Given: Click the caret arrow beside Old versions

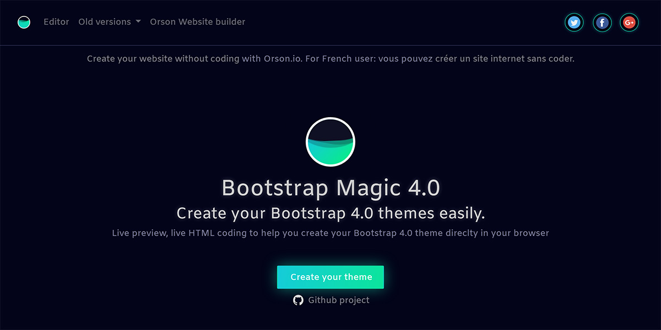Looking at the screenshot, I should pyautogui.click(x=138, y=22).
